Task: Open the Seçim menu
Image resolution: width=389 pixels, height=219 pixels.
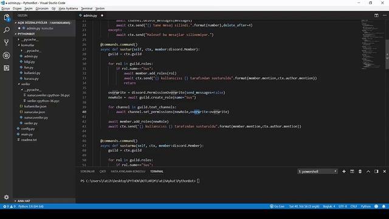Action: pyautogui.click(x=29, y=9)
